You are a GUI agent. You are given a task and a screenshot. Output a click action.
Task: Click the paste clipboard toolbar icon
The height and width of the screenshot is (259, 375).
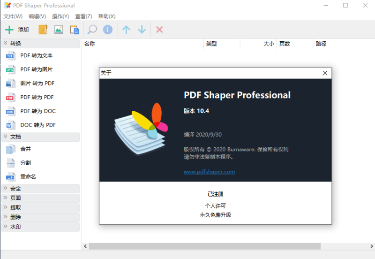coord(75,30)
